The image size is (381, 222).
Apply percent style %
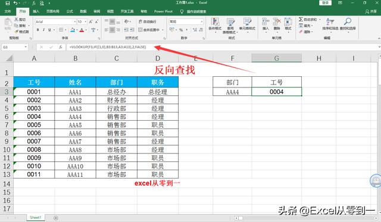point(181,30)
